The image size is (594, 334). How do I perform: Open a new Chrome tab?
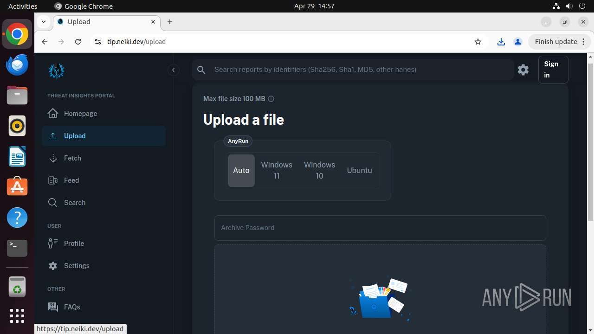click(x=170, y=22)
